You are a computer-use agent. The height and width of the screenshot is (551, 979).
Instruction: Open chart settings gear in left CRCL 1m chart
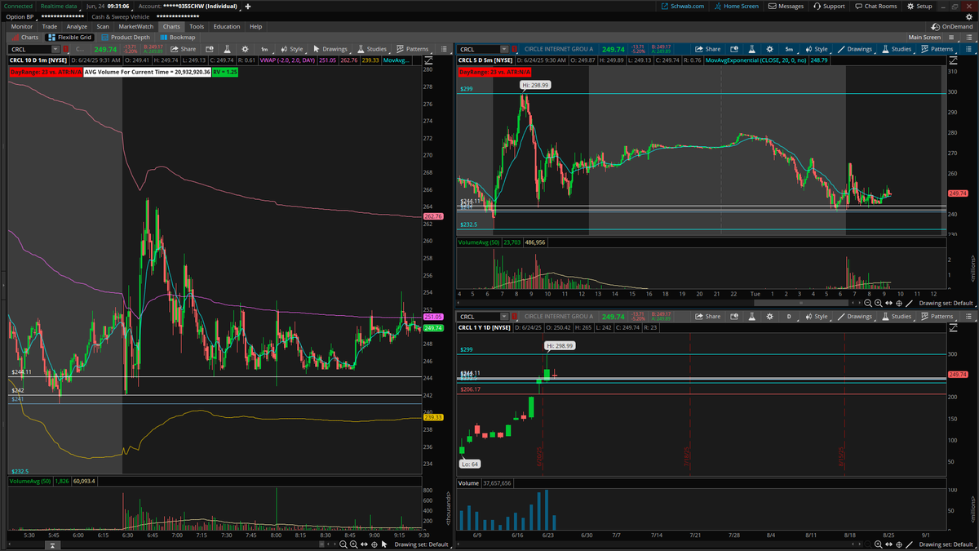pos(245,49)
